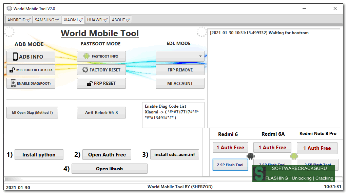Click the status bar date 2021-01-30
The width and height of the screenshot is (347, 194).
click(x=18, y=188)
